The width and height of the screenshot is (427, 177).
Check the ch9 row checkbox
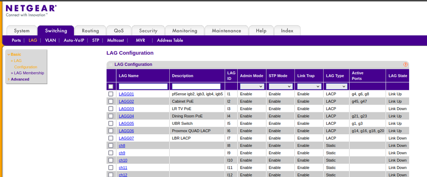click(x=111, y=153)
